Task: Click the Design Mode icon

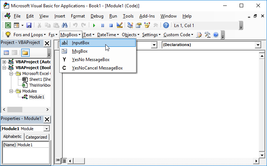Action: point(119,25)
